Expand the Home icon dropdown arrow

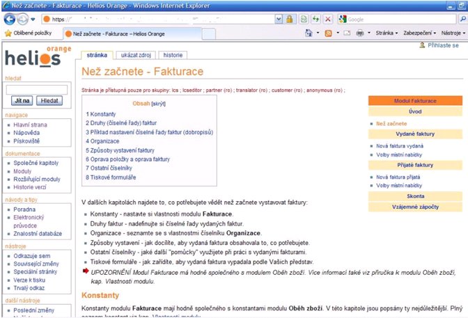pos(318,33)
